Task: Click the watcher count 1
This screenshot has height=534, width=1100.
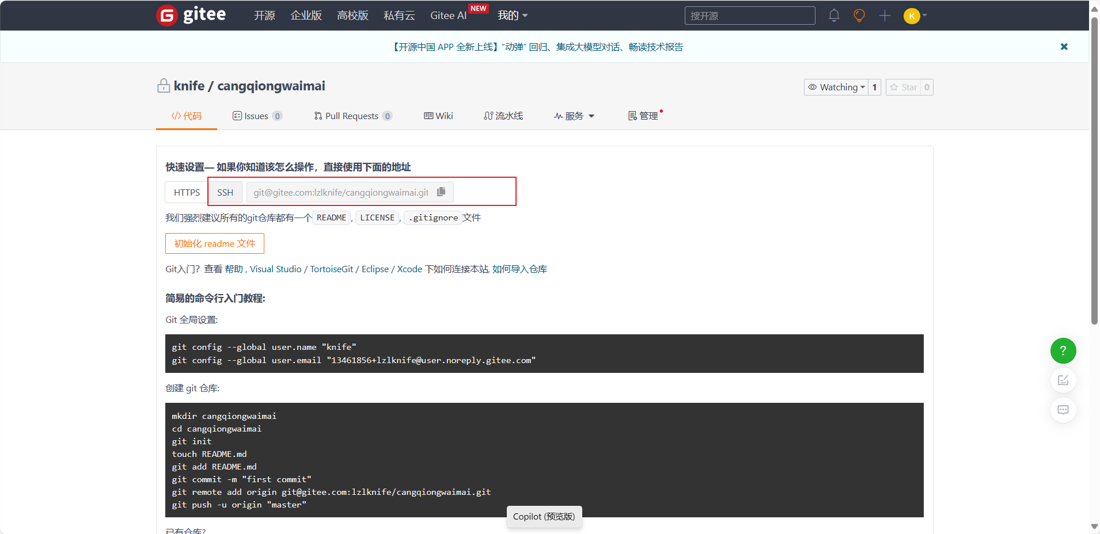Action: (x=874, y=87)
